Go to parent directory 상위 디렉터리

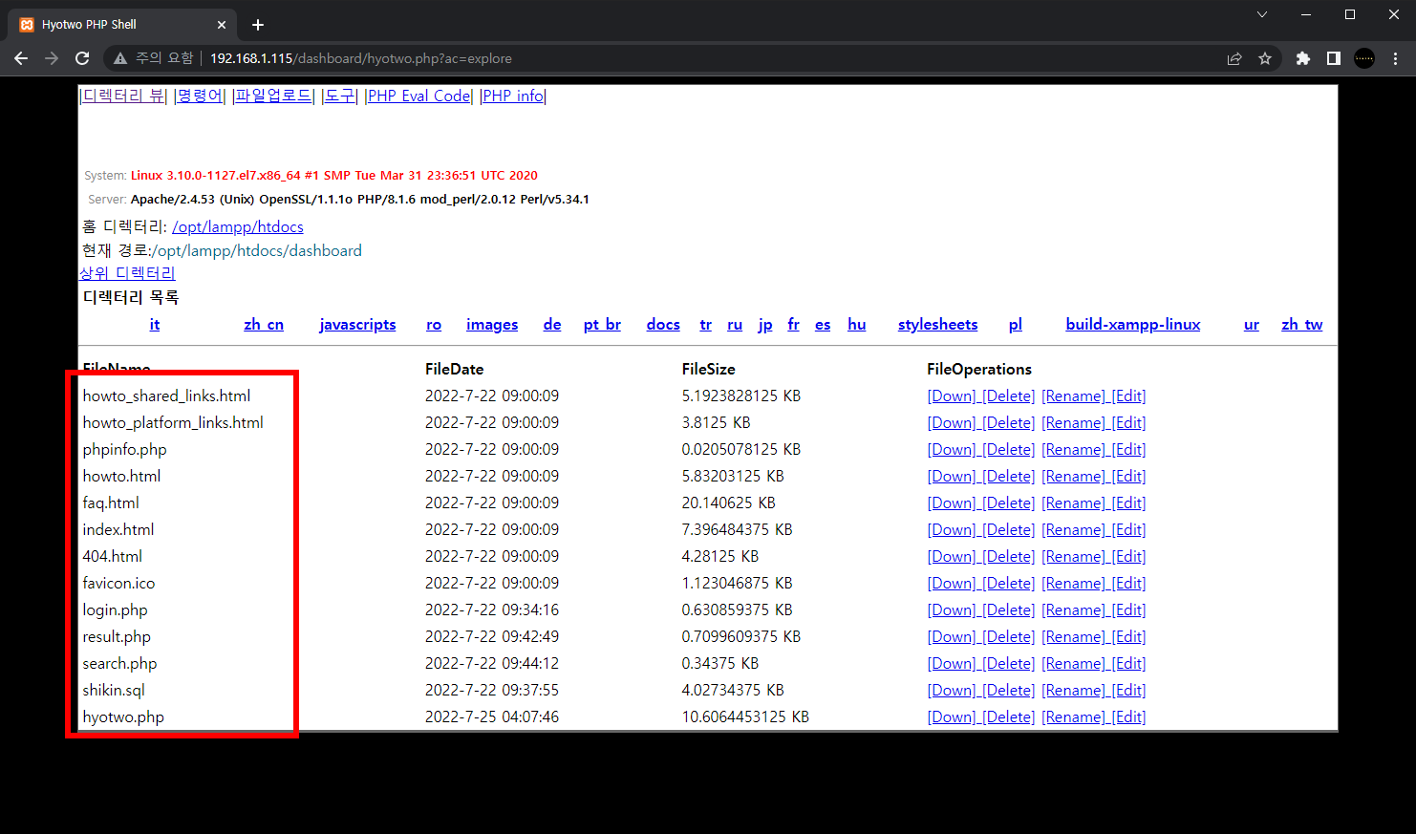coord(127,273)
